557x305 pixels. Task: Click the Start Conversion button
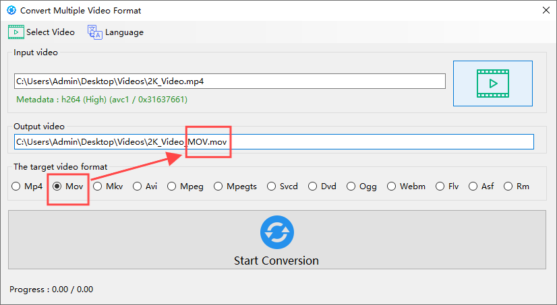[277, 240]
